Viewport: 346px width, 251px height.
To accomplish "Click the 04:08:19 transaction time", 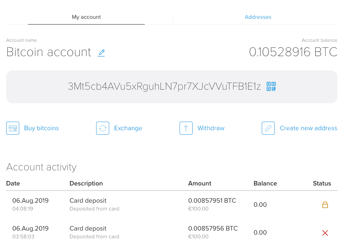I will [23, 209].
